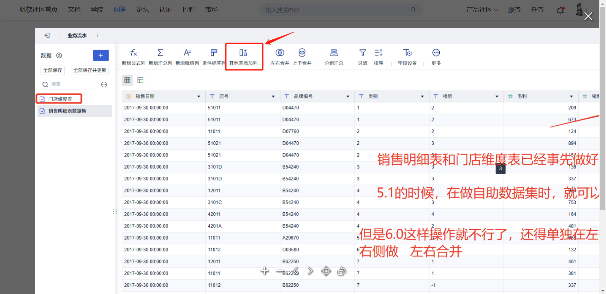Open 类别 column dropdown arrow

(422, 97)
